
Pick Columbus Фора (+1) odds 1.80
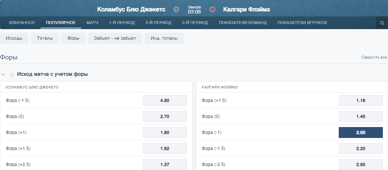click(x=165, y=133)
